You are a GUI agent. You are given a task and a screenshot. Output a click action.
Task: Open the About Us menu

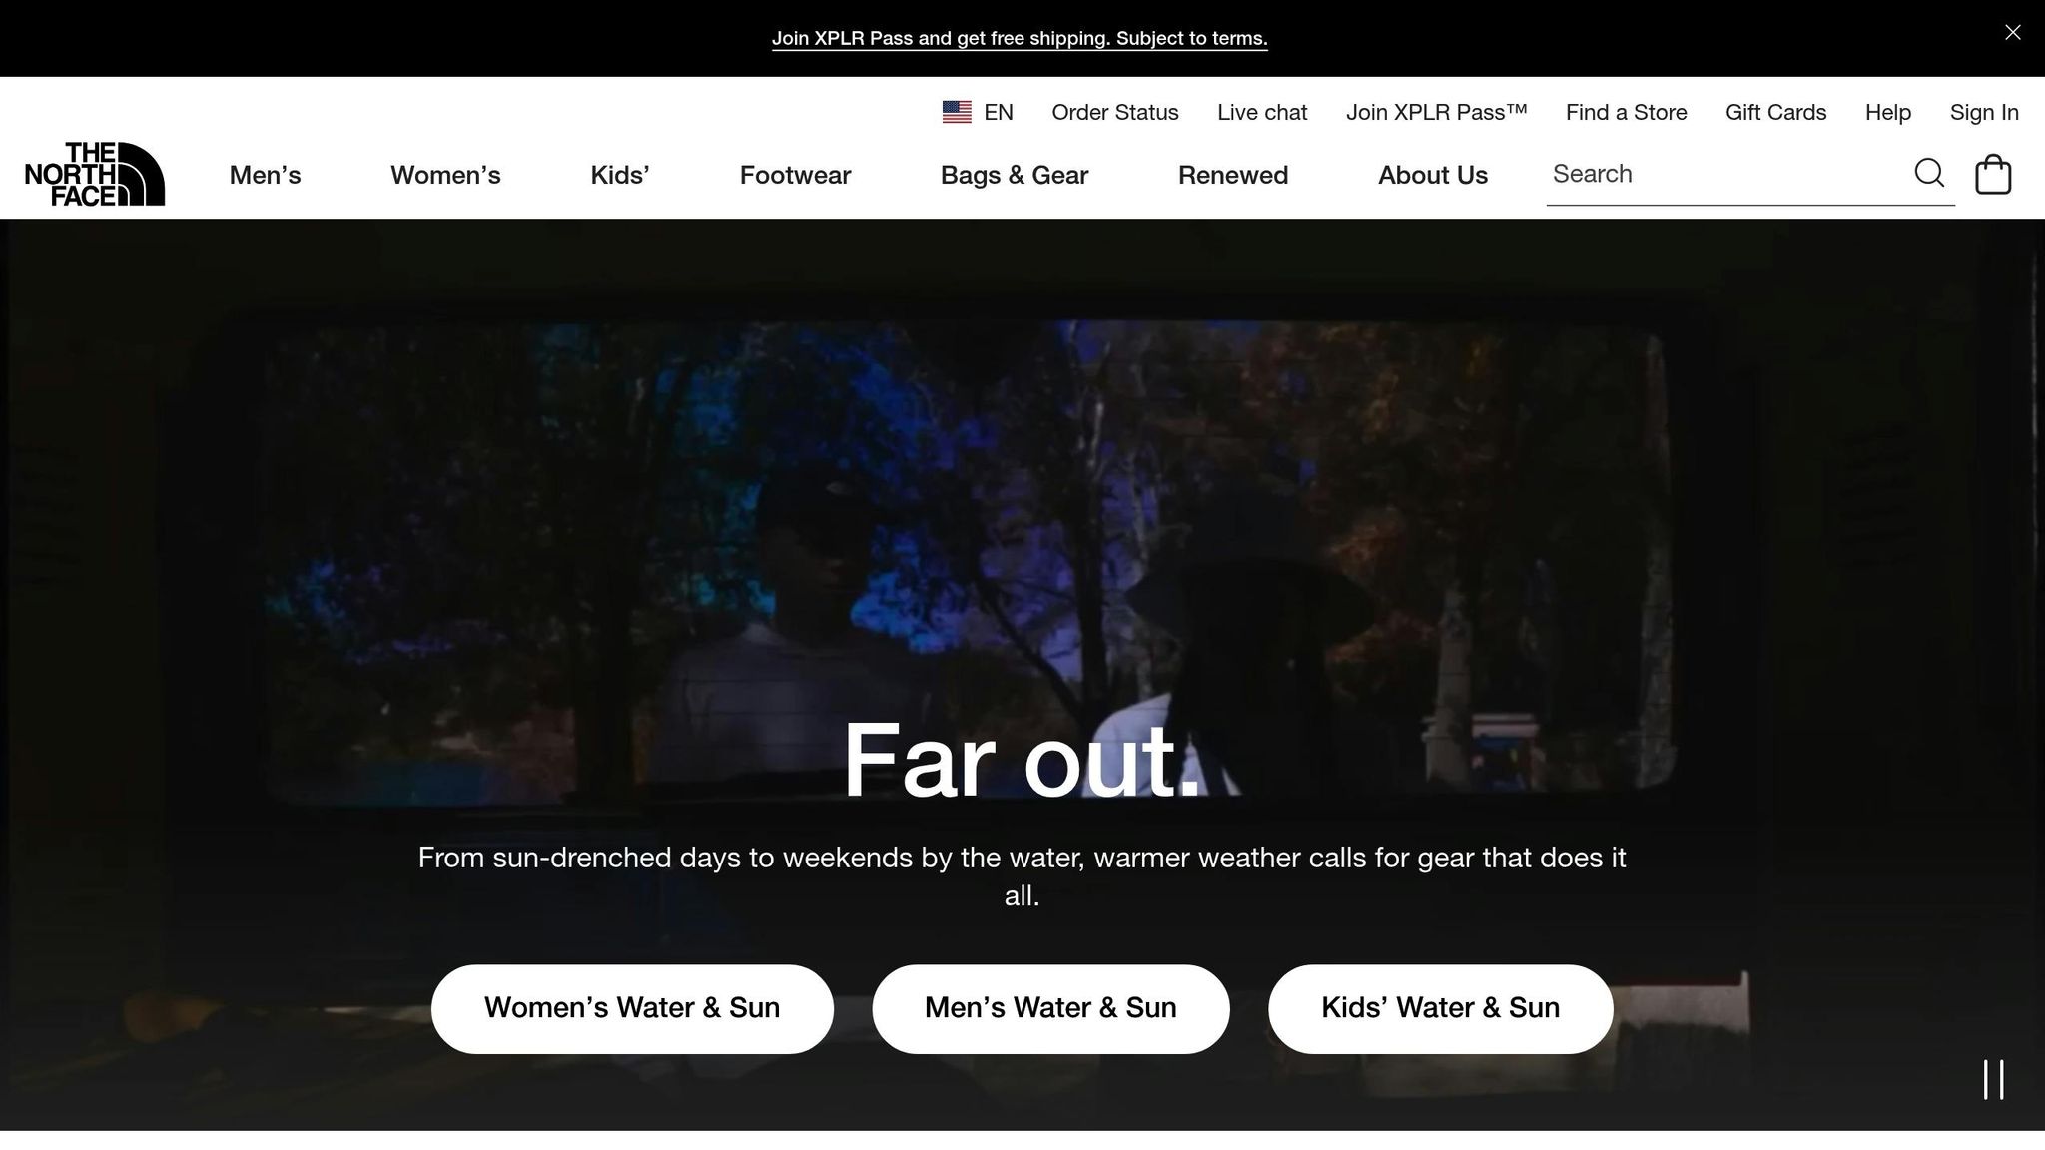pos(1433,175)
